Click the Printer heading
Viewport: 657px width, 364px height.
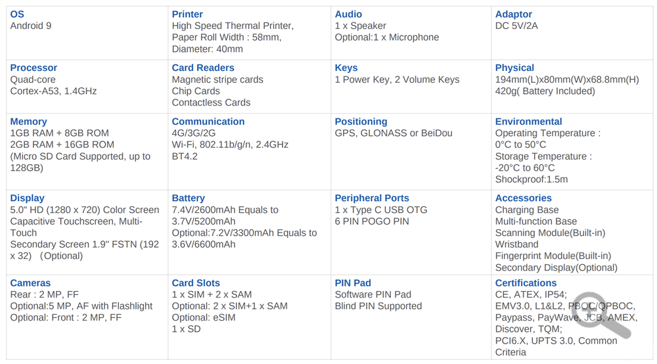[187, 14]
